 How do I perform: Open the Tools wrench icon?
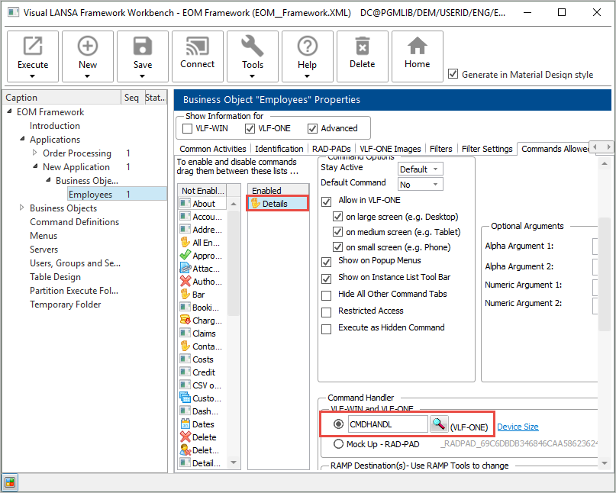(x=252, y=46)
